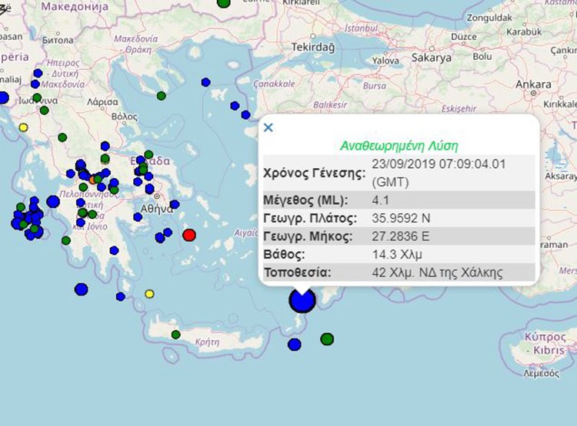Click the large blue marker below the popup
This screenshot has width=577, height=426.
click(x=302, y=300)
